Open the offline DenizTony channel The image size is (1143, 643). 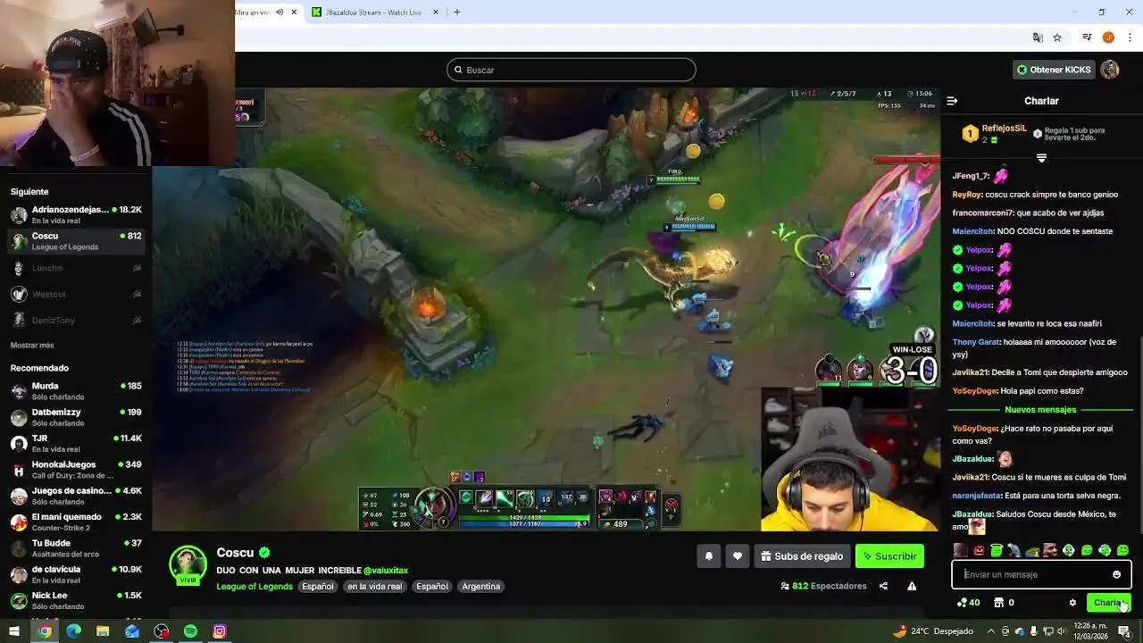click(76, 320)
